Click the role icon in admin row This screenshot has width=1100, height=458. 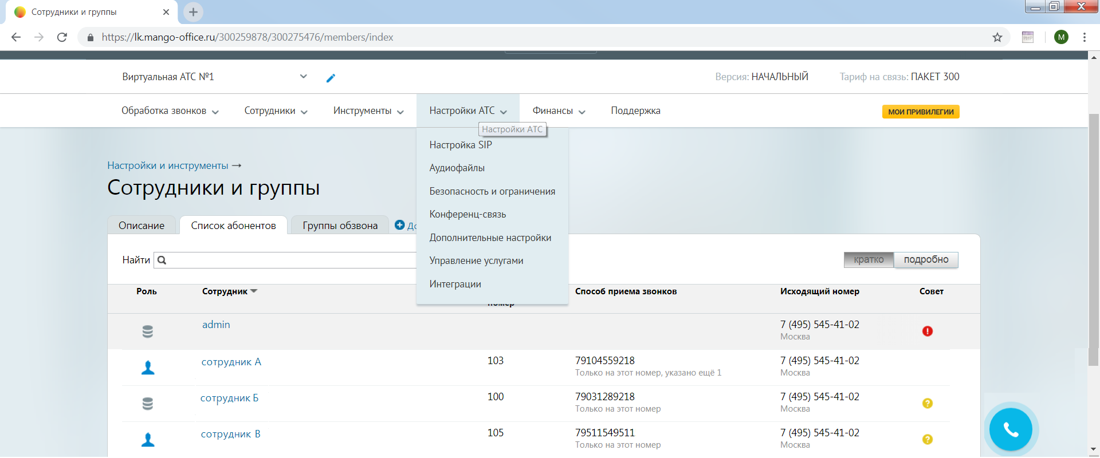[x=148, y=331]
